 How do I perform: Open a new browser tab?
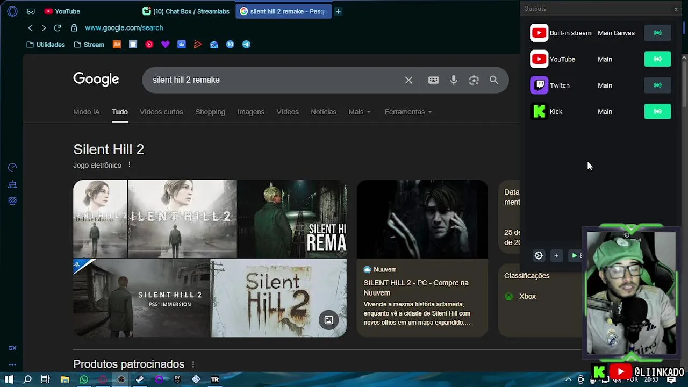338,11
